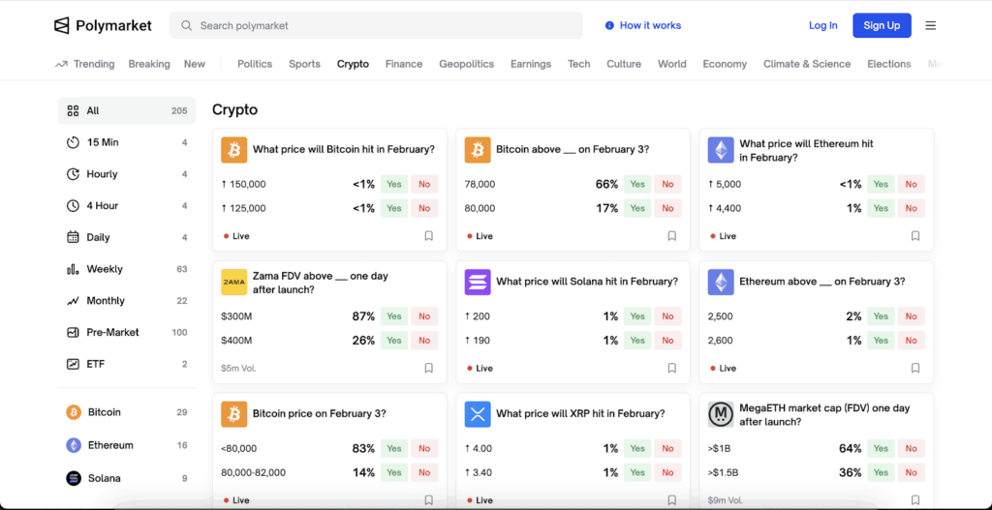
Task: Click the How it works info link
Action: click(x=642, y=25)
